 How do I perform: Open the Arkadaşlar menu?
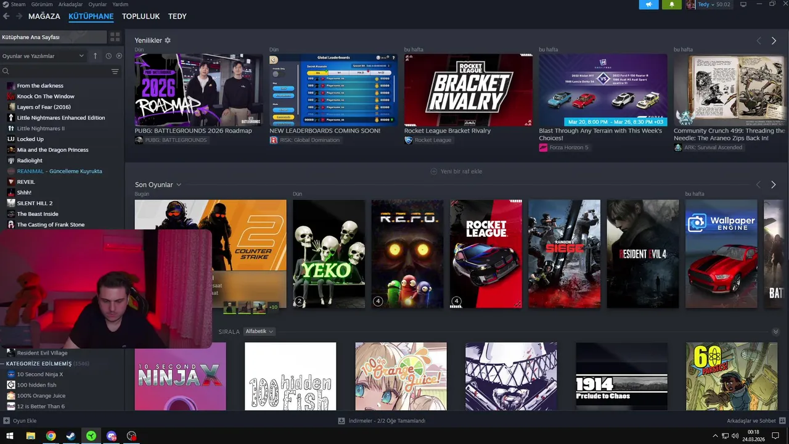pos(70,4)
